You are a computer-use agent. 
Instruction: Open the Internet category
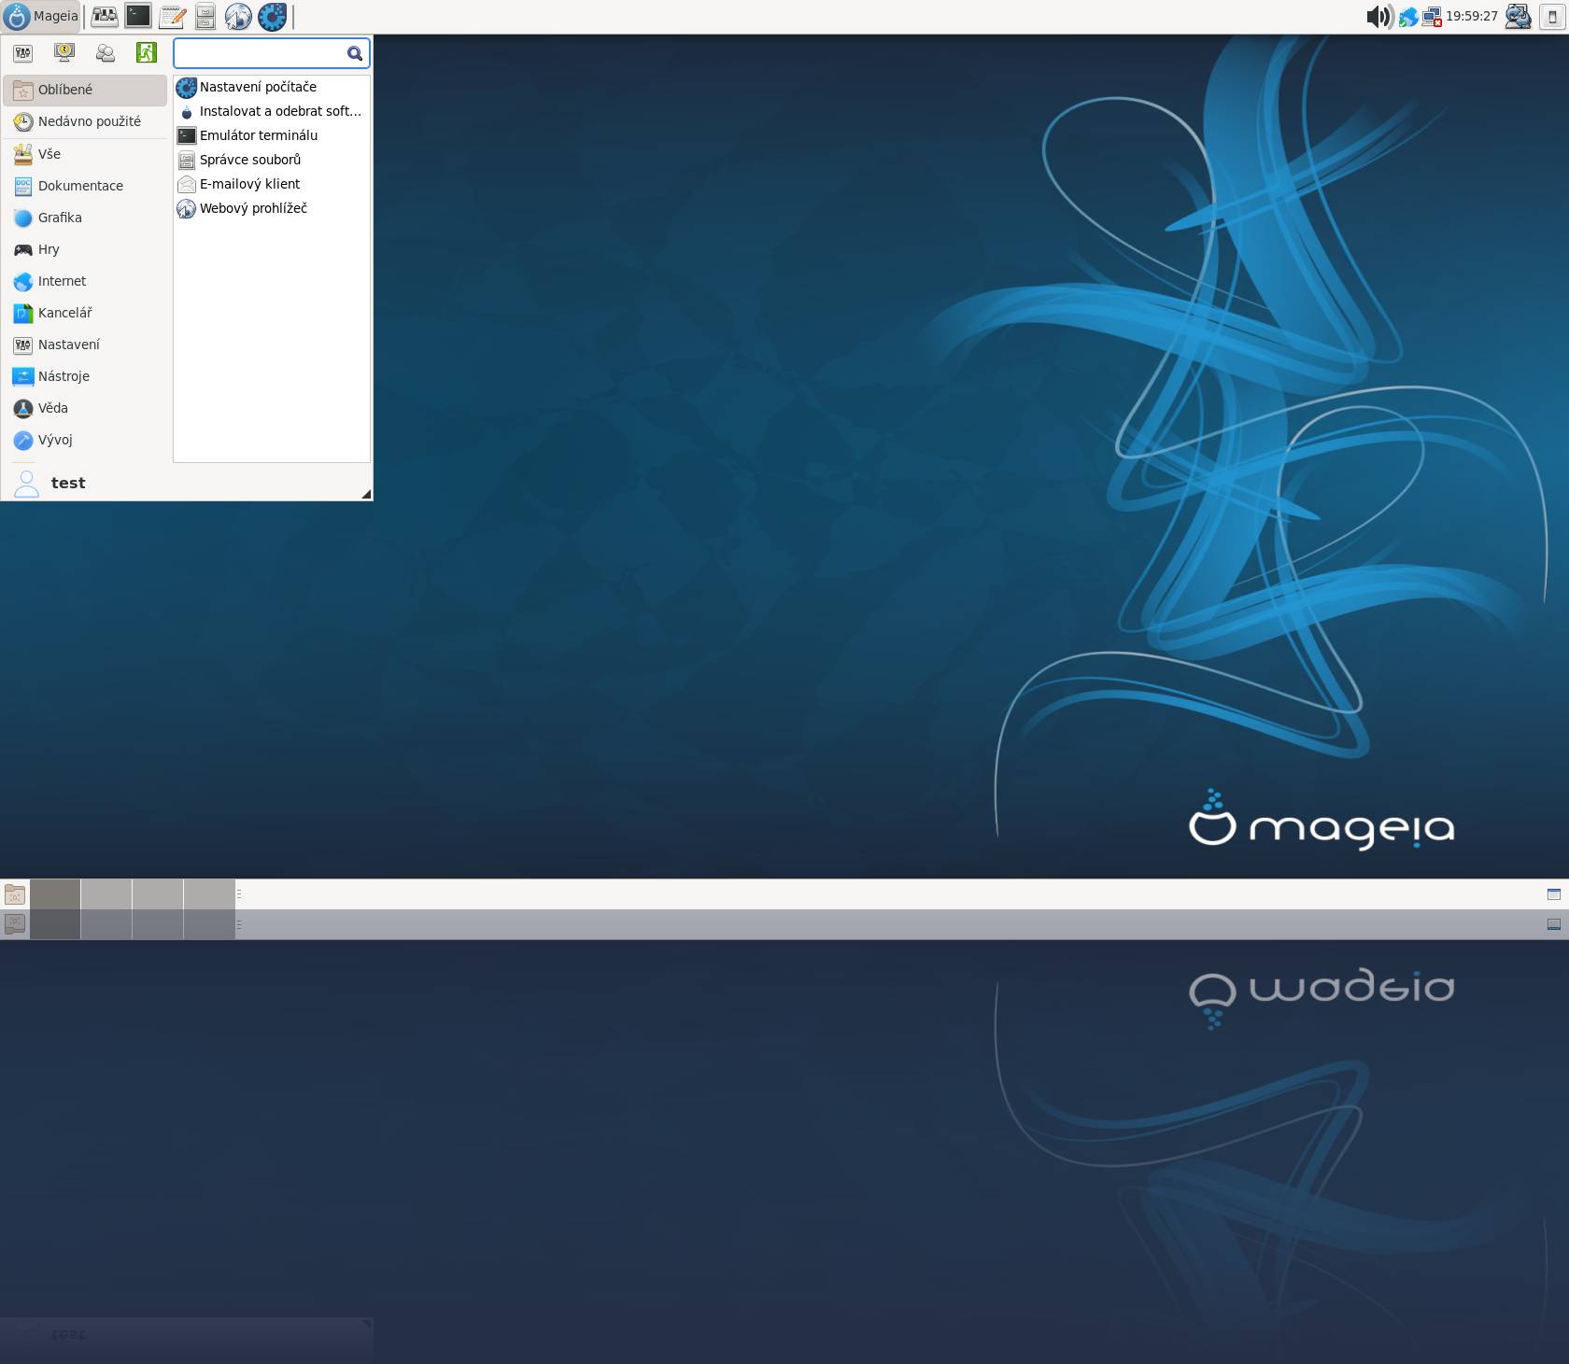(x=85, y=281)
